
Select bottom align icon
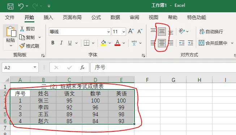(x=171, y=32)
